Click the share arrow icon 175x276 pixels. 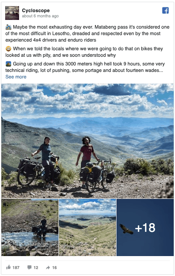click(x=48, y=268)
